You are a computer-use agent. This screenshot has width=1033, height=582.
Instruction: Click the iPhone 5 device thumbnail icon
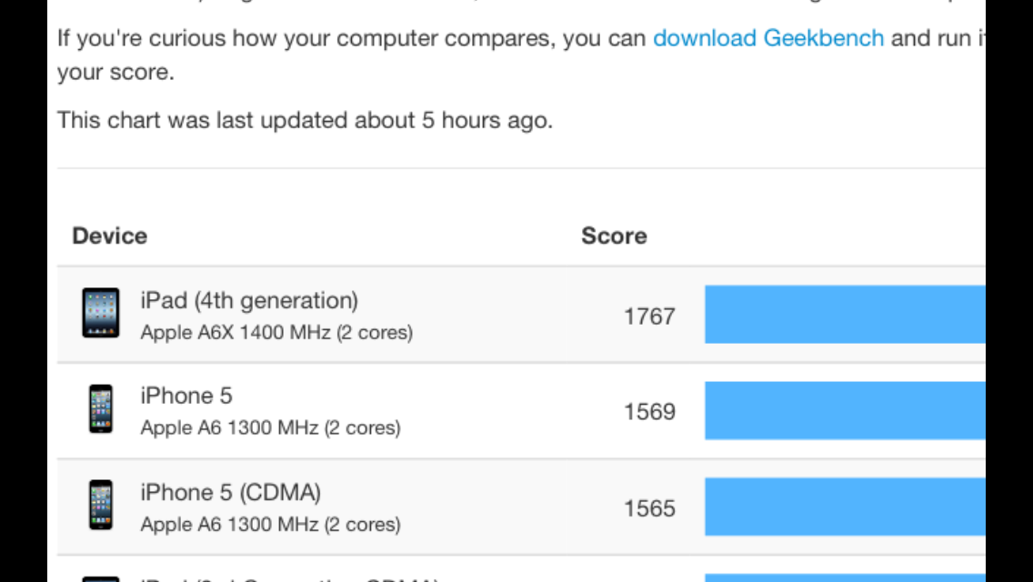click(101, 408)
